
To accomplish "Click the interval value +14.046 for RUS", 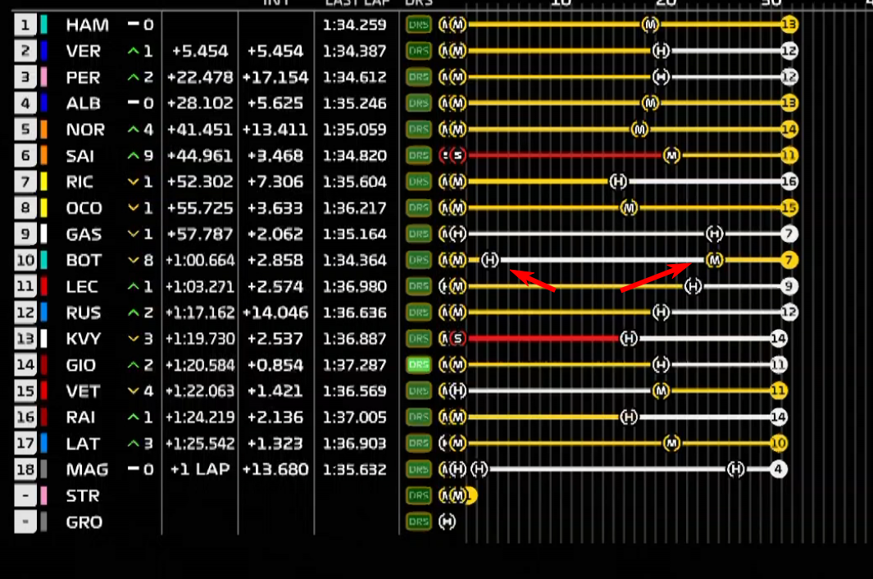I will [275, 312].
